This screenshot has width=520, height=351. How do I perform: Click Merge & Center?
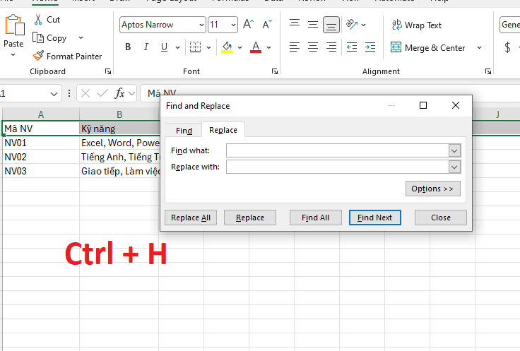click(x=428, y=48)
